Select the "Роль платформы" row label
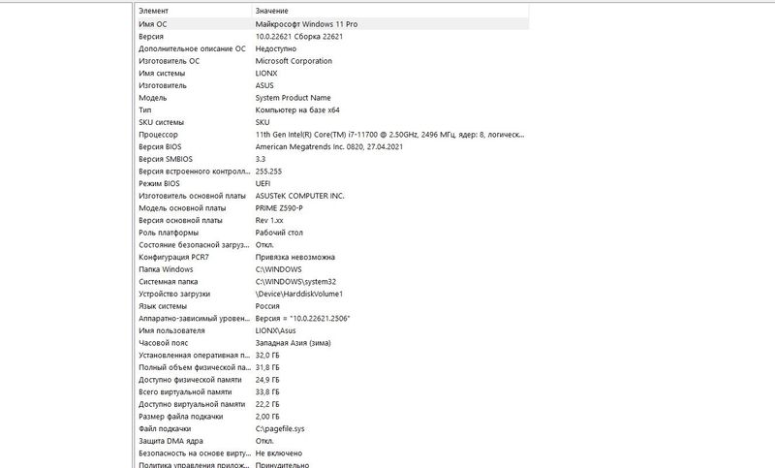This screenshot has width=775, height=468. 169,233
